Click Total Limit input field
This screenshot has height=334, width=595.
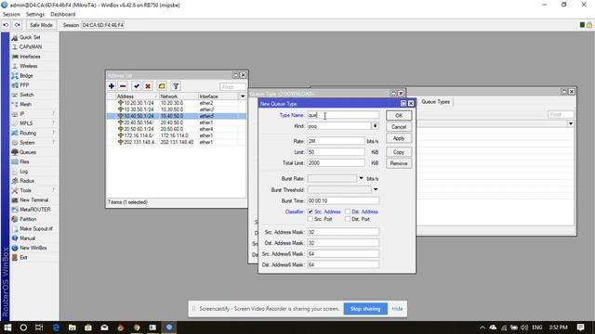pyautogui.click(x=336, y=163)
